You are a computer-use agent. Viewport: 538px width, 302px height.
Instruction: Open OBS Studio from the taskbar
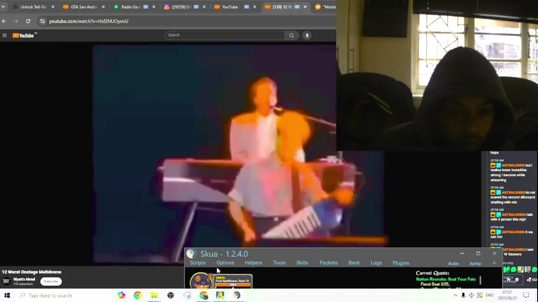tap(171, 295)
